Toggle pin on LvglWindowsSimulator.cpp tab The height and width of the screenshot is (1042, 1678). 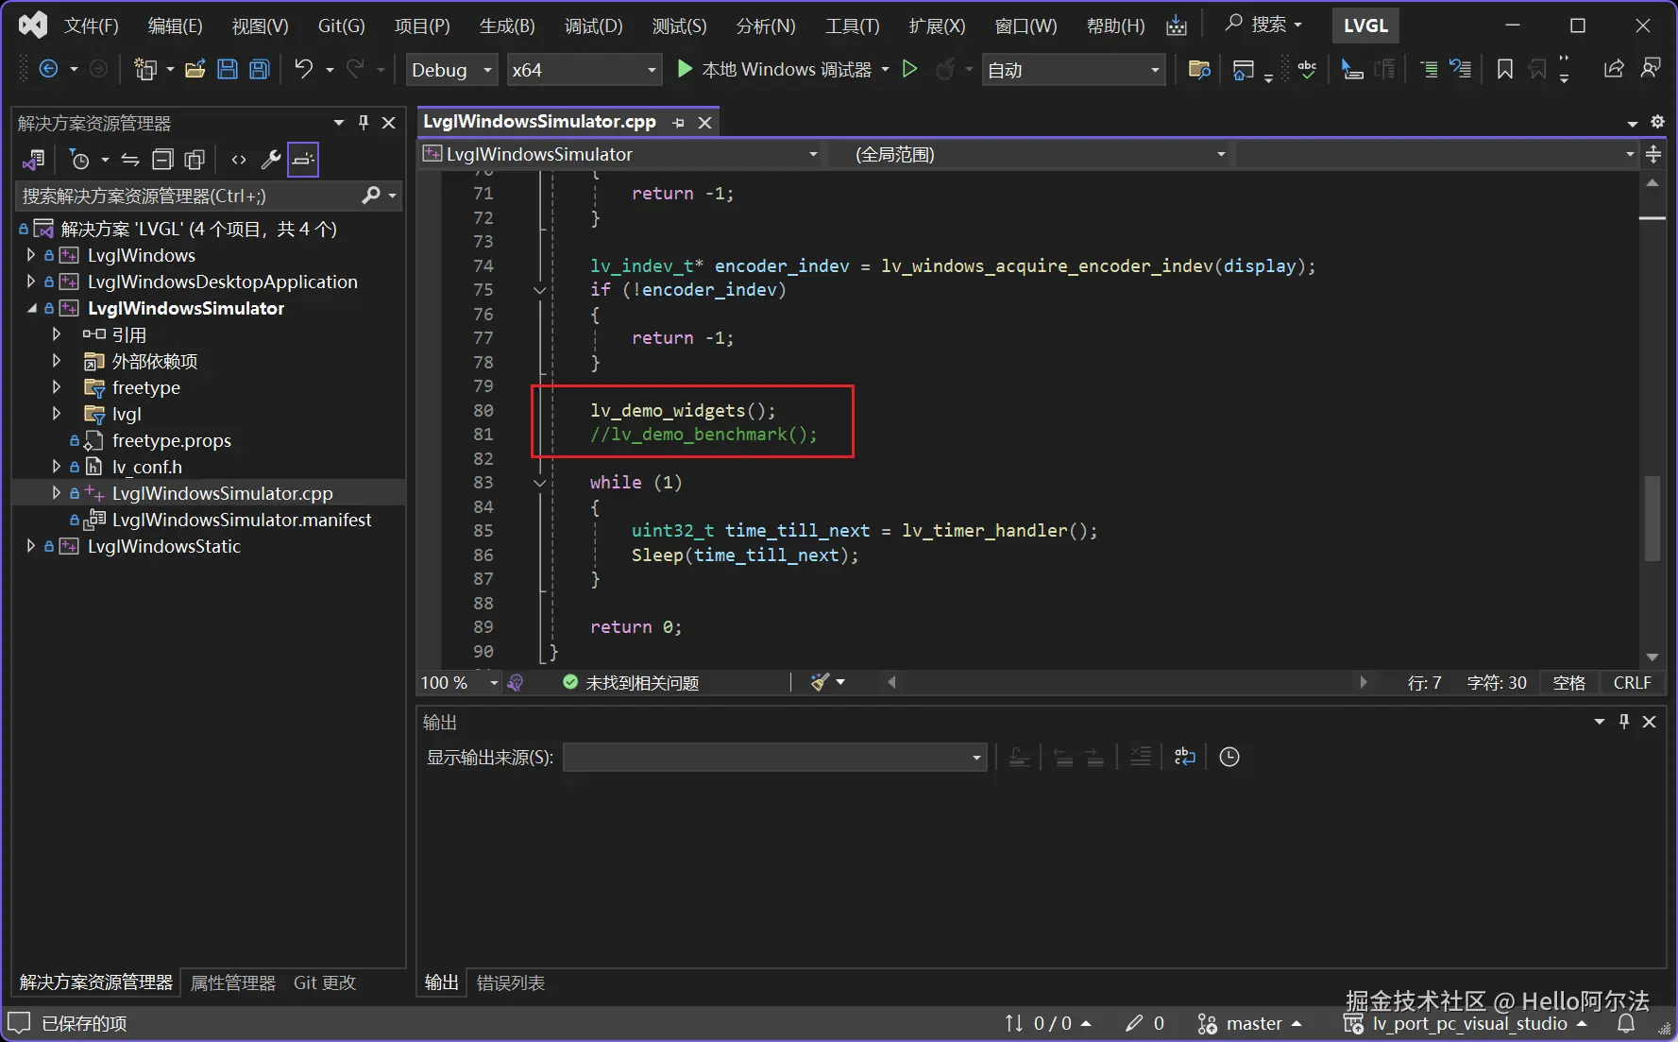click(x=678, y=123)
